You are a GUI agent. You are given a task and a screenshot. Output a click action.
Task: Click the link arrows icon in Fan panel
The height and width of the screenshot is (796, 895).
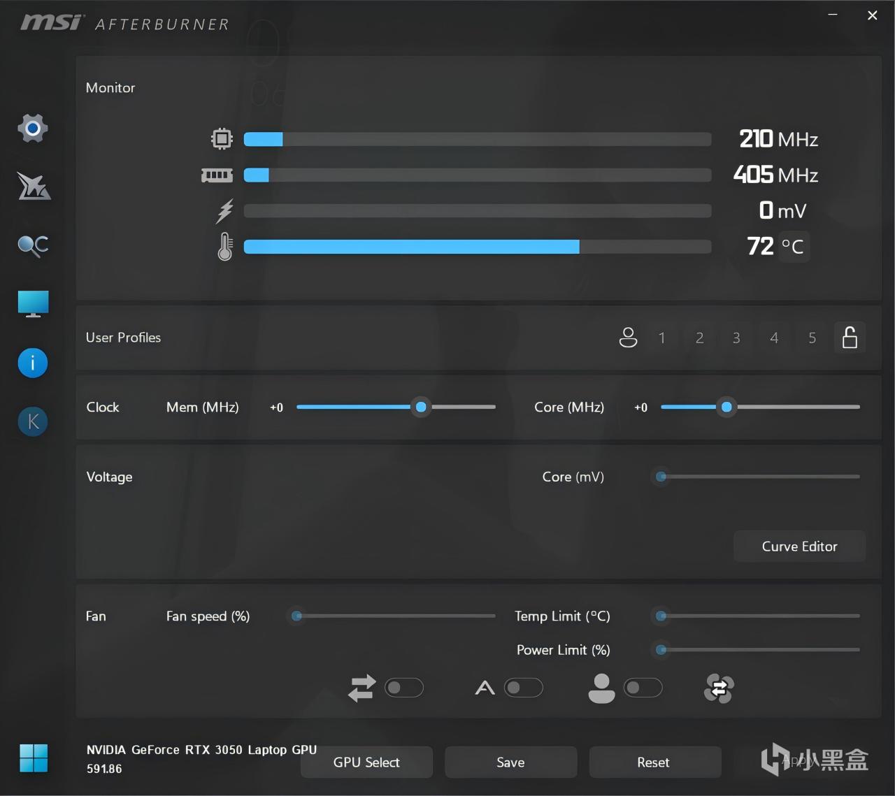point(361,688)
